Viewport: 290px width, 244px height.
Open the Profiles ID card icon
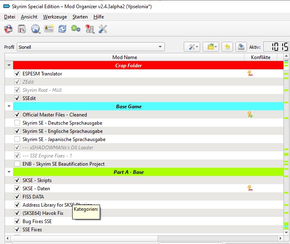[49, 29]
